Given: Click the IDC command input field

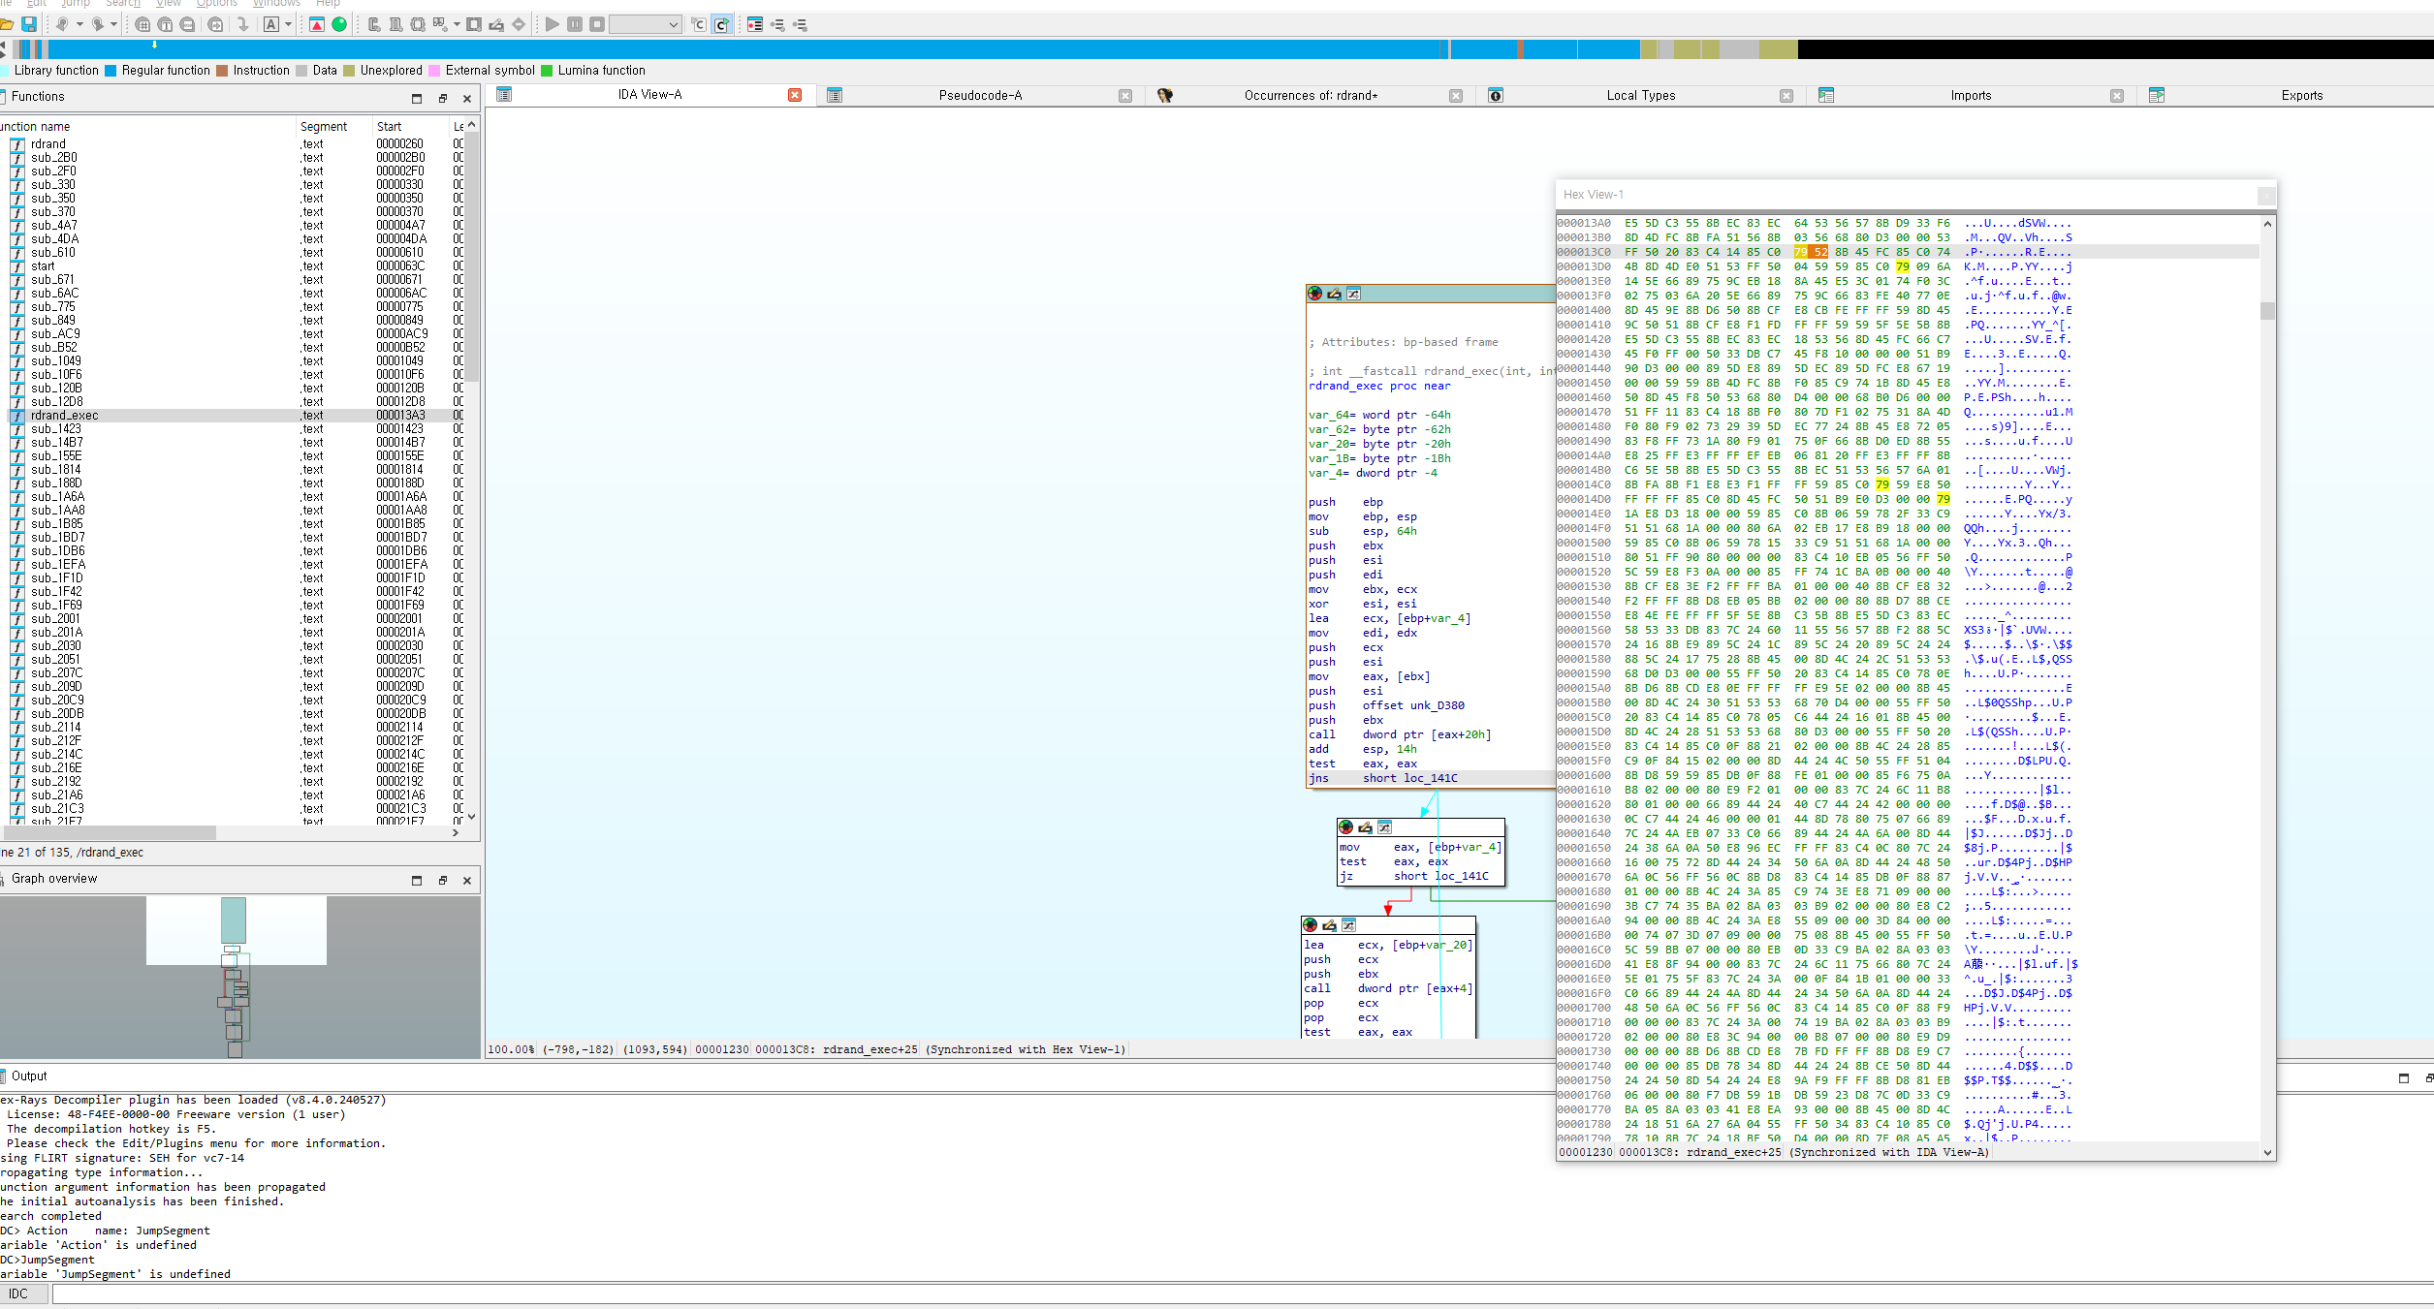Looking at the screenshot, I should pos(1243,1294).
